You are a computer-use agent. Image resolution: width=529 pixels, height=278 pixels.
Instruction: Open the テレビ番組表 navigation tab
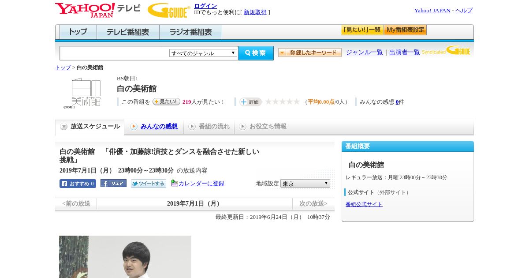128,32
